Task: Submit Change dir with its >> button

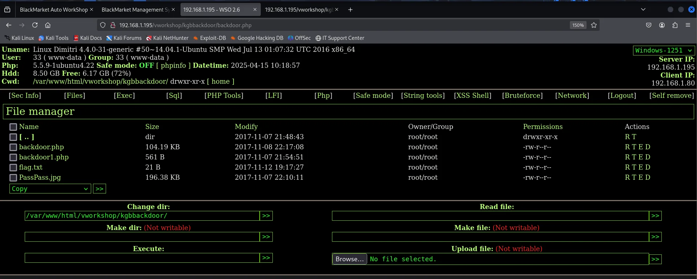Action: (266, 216)
